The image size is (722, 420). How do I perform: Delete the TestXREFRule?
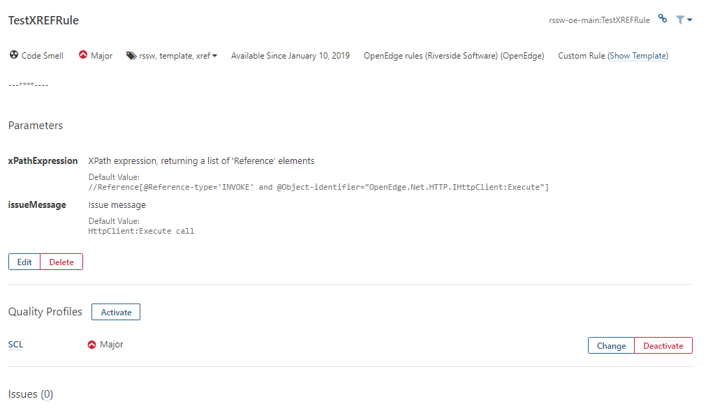pos(61,262)
